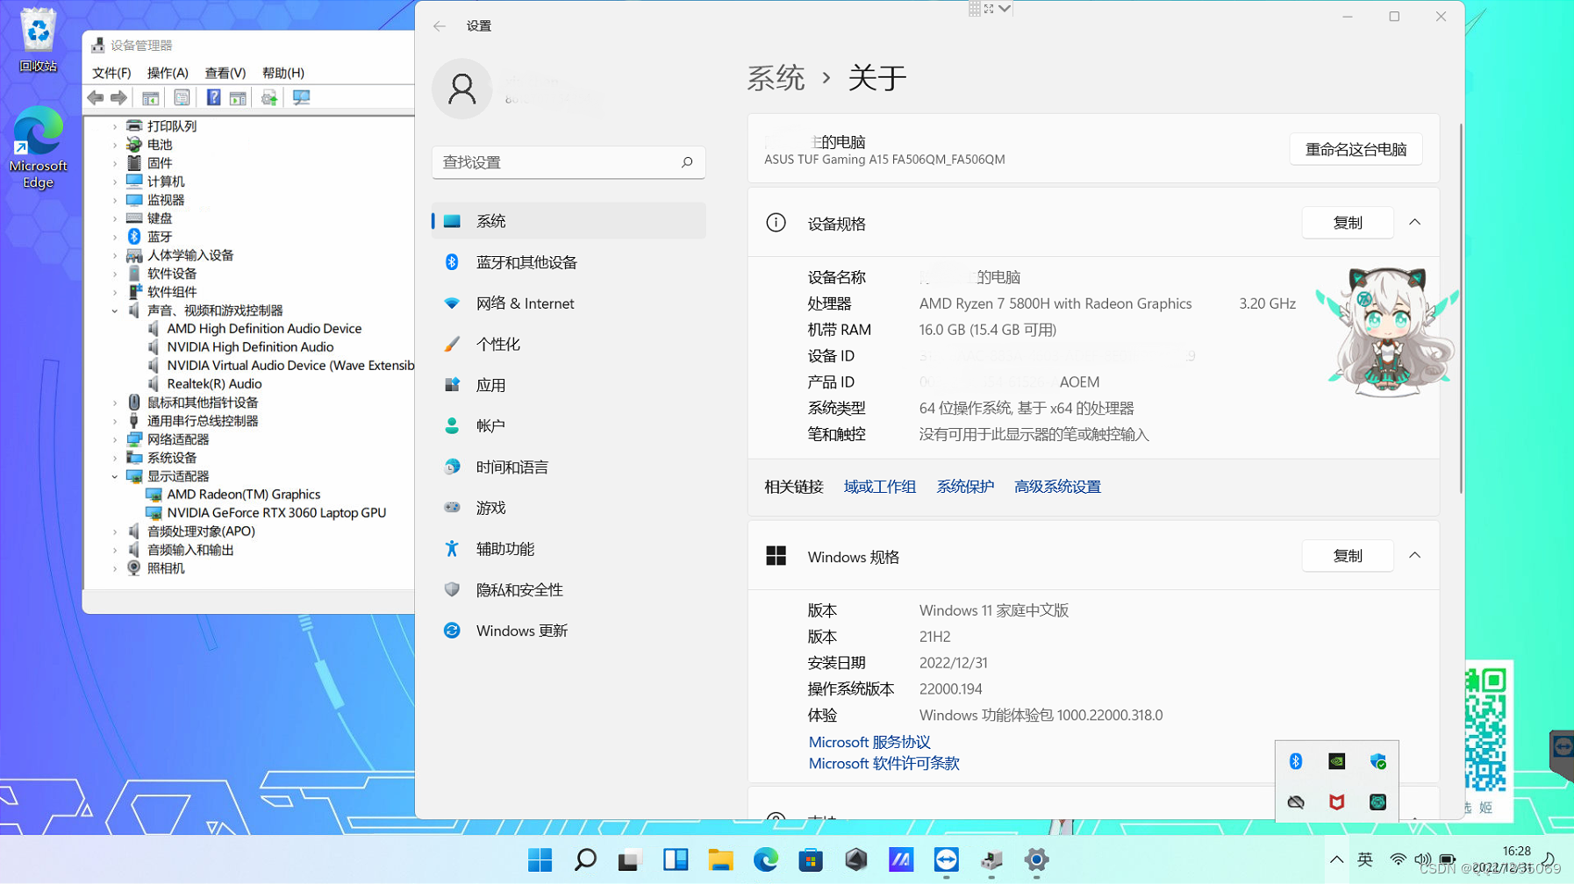Click the user profile avatar in Settings
Screen dimensions: 1574x884
(461, 89)
